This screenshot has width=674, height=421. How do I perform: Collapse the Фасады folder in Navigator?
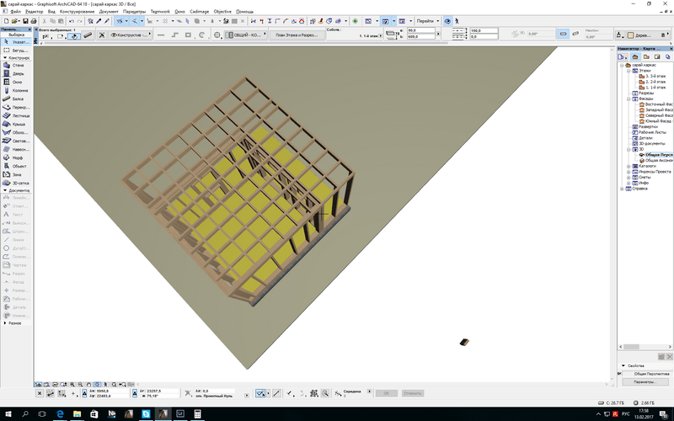(630, 99)
